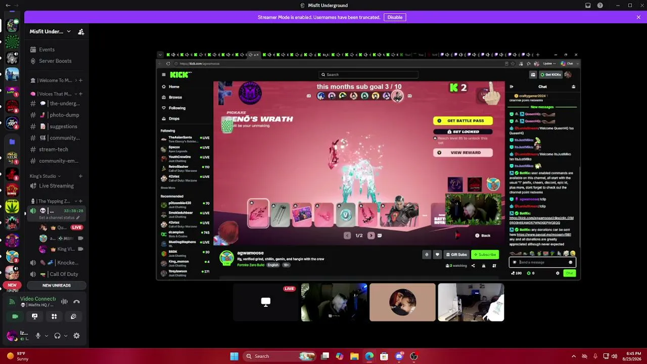Open Microsoft Edge from taskbar
The image size is (647, 364).
click(x=369, y=356)
